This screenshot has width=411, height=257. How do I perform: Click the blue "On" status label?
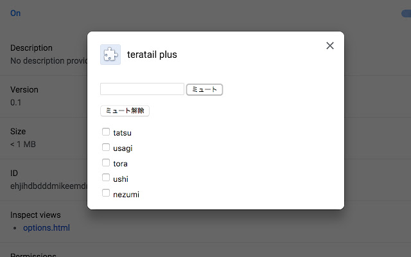pyautogui.click(x=15, y=13)
